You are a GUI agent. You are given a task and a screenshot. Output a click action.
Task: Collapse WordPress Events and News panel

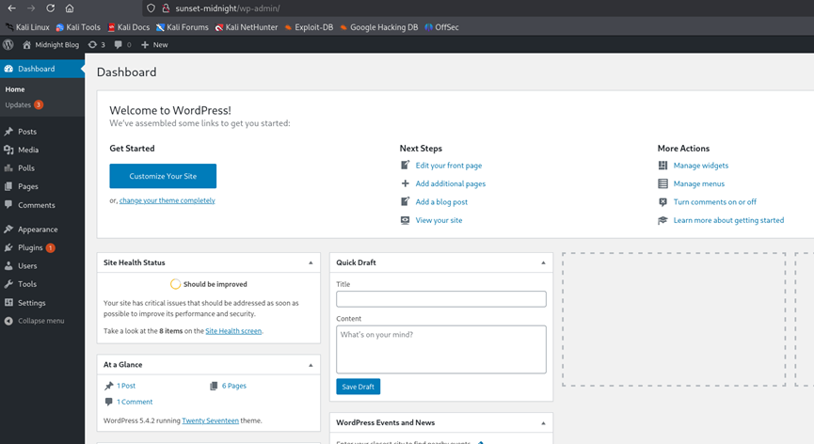pyautogui.click(x=543, y=422)
